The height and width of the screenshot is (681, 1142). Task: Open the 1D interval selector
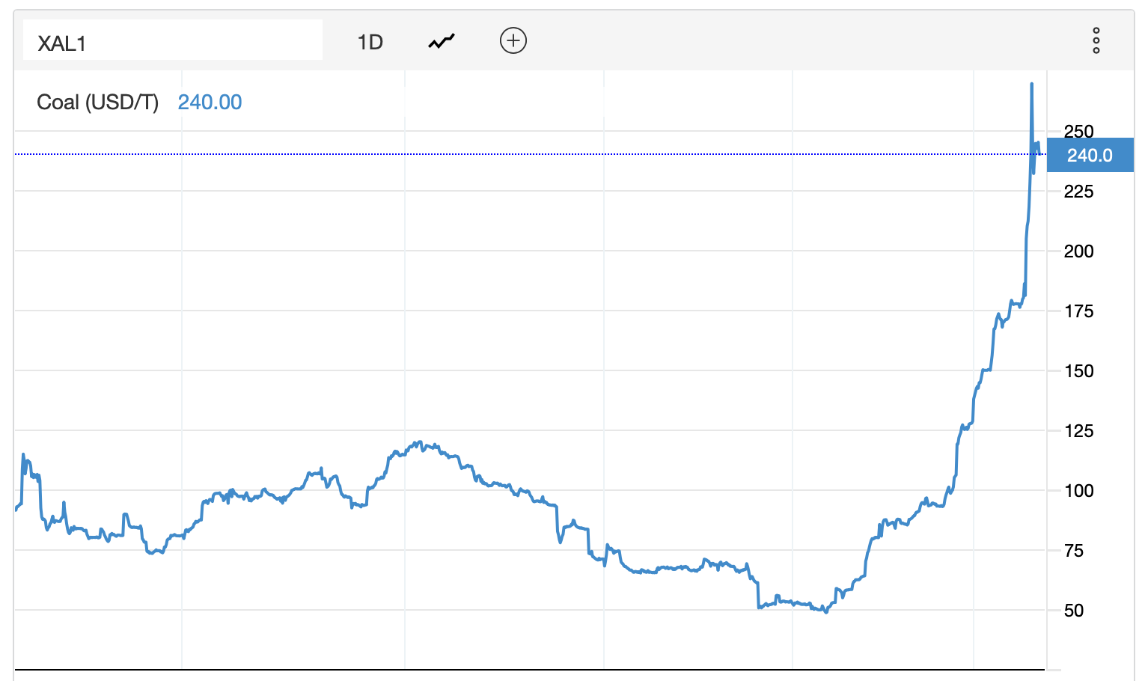(x=370, y=42)
